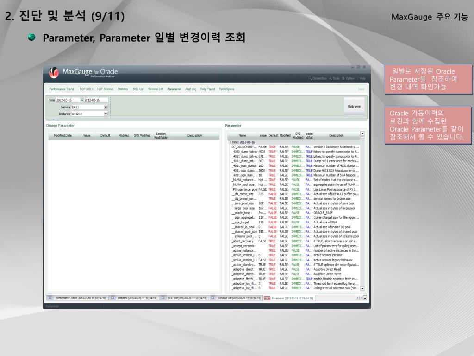Collapse the Time: 2012-03-16 tree node

229,142
